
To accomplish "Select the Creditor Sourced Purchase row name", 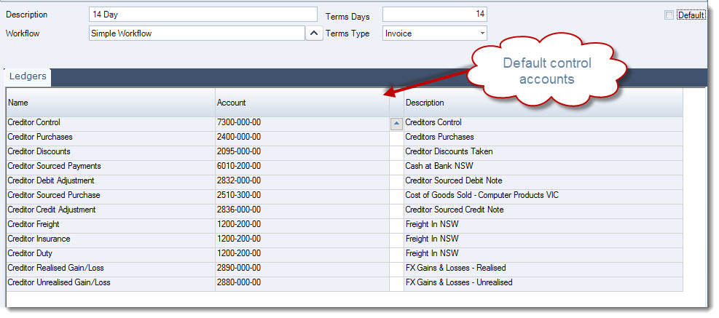I will 54,195.
